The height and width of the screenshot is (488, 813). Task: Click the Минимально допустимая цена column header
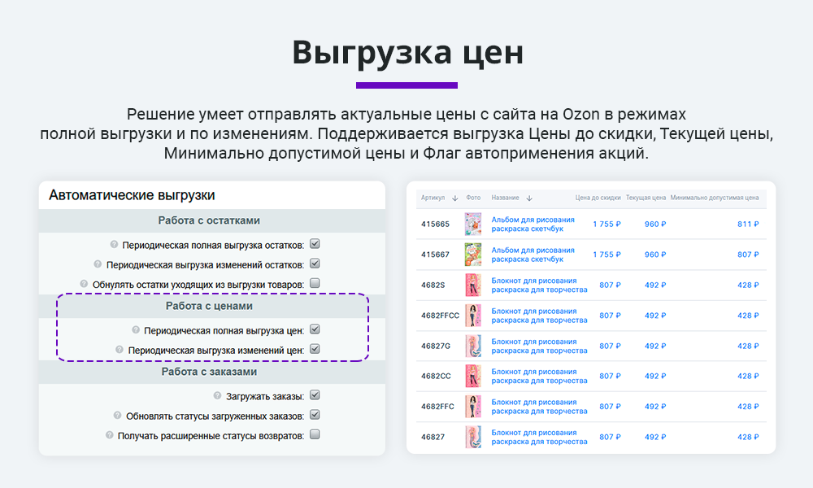point(713,198)
